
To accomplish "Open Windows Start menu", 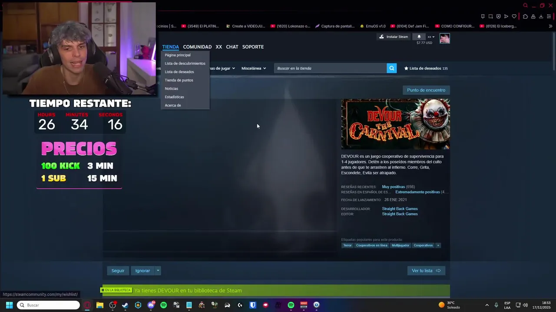I will pyautogui.click(x=9, y=305).
